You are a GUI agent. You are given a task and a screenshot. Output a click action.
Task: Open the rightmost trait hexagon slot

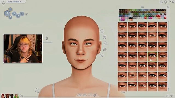coord(22,14)
